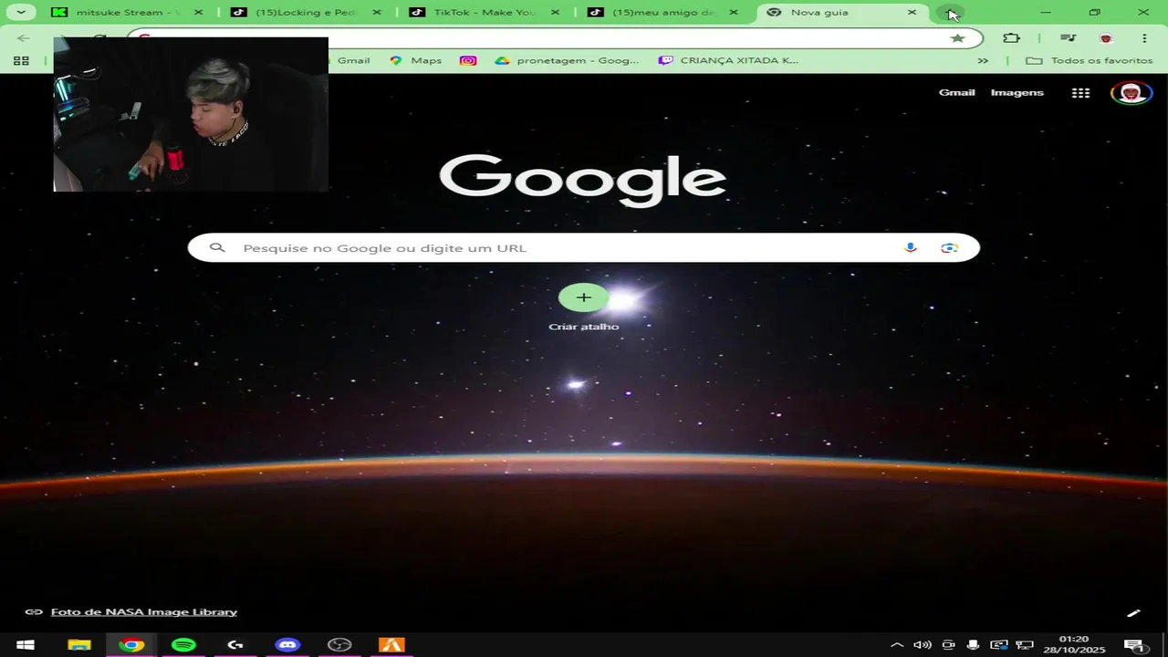Viewport: 1168px width, 657px height.
Task: Open the Todos os favoritos folder
Action: click(1089, 60)
